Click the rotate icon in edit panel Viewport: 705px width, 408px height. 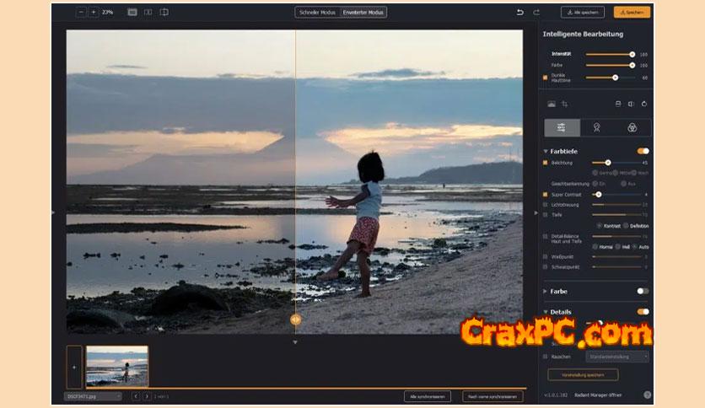pos(644,104)
